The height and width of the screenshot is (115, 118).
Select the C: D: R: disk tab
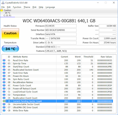pos(7,13)
